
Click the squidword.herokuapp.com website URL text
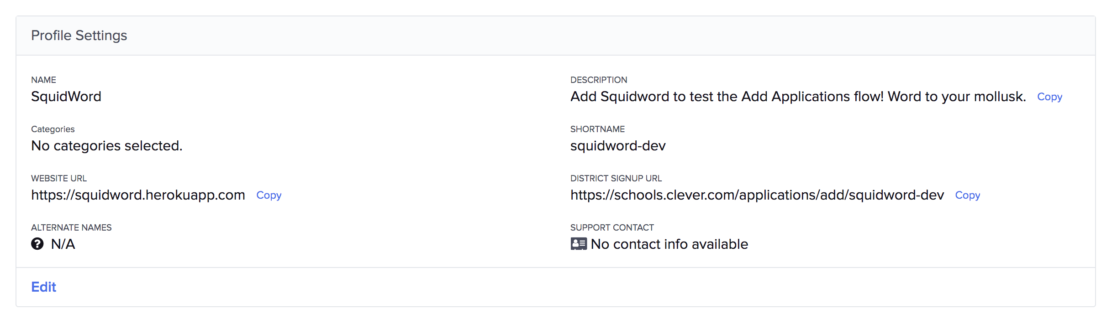(138, 195)
